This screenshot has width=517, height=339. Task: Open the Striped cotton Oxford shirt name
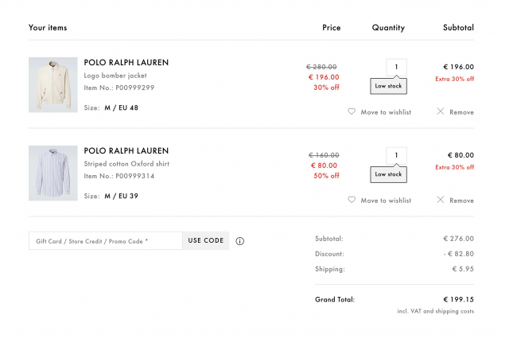(126, 164)
